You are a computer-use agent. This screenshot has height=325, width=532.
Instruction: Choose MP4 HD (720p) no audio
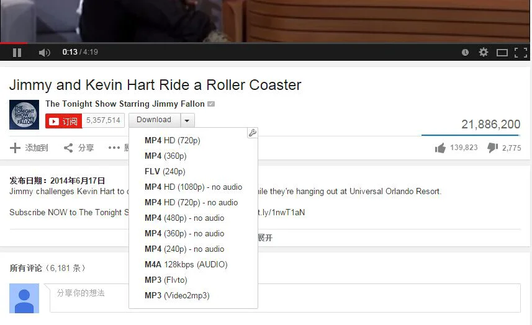pos(191,203)
